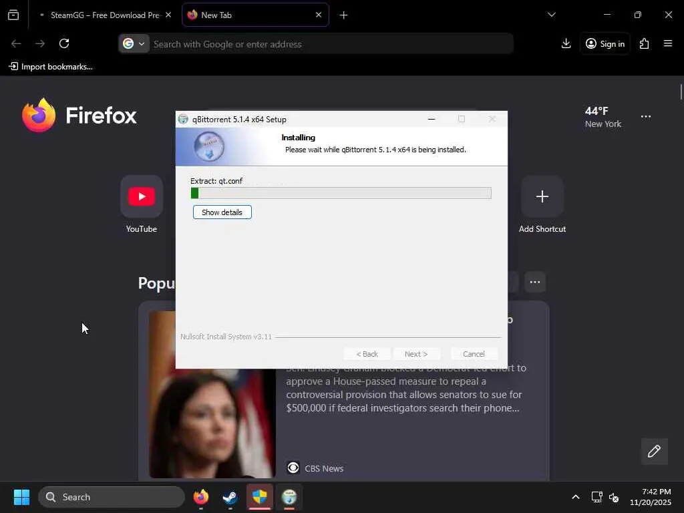Open weather widget options menu
This screenshot has width=684, height=513.
coord(646,117)
